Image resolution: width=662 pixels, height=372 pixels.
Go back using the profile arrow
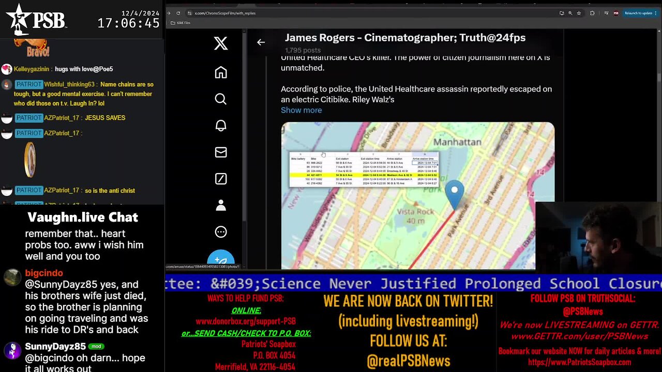point(261,42)
